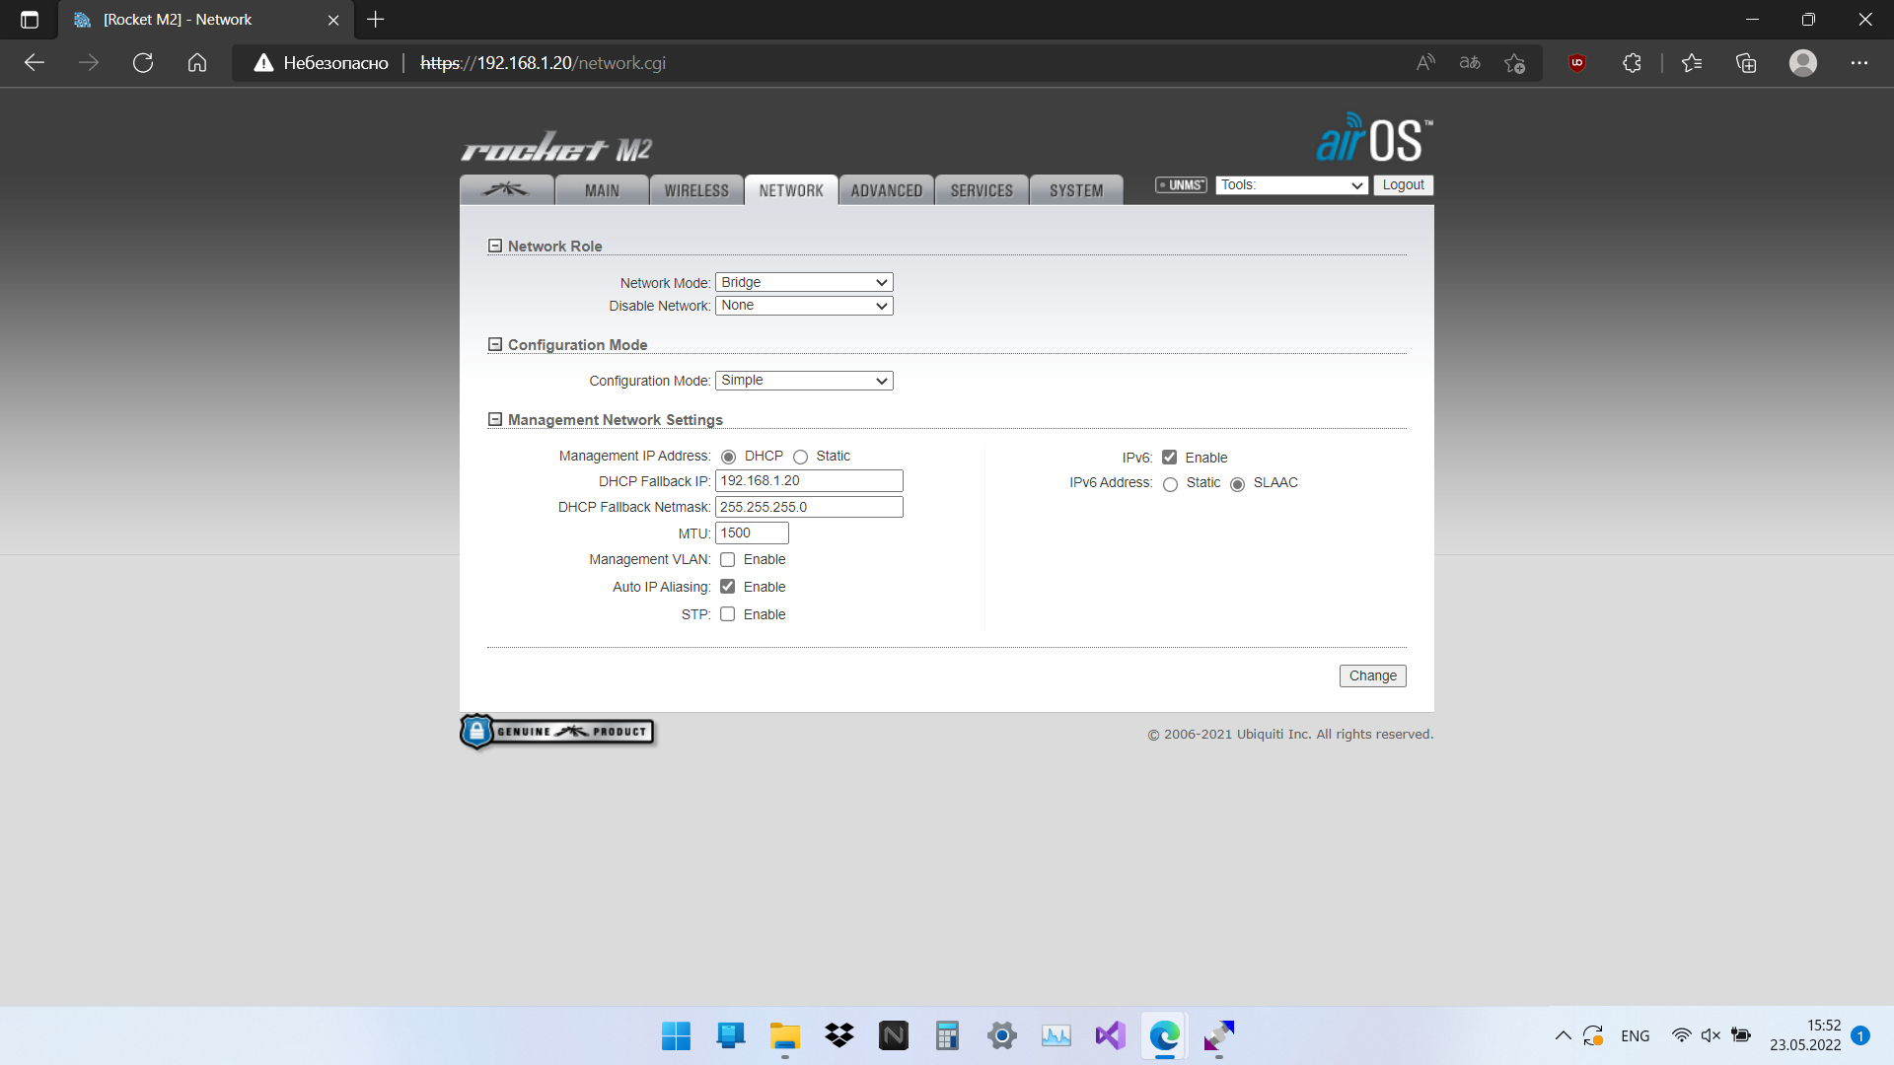The width and height of the screenshot is (1894, 1065).
Task: Select SLAAC for IPv6 Address
Action: (1237, 484)
